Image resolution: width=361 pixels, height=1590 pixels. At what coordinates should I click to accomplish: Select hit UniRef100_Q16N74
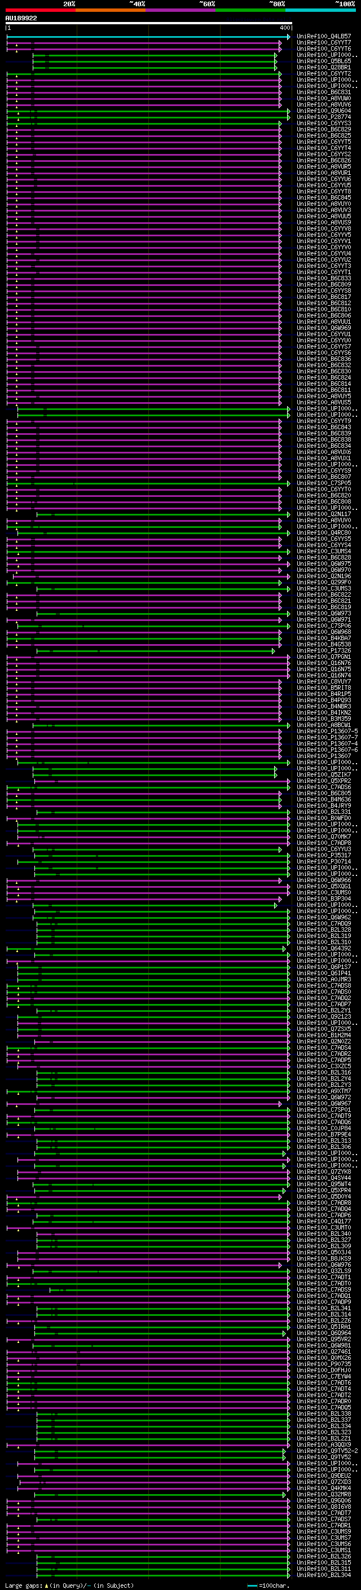(x=324, y=675)
